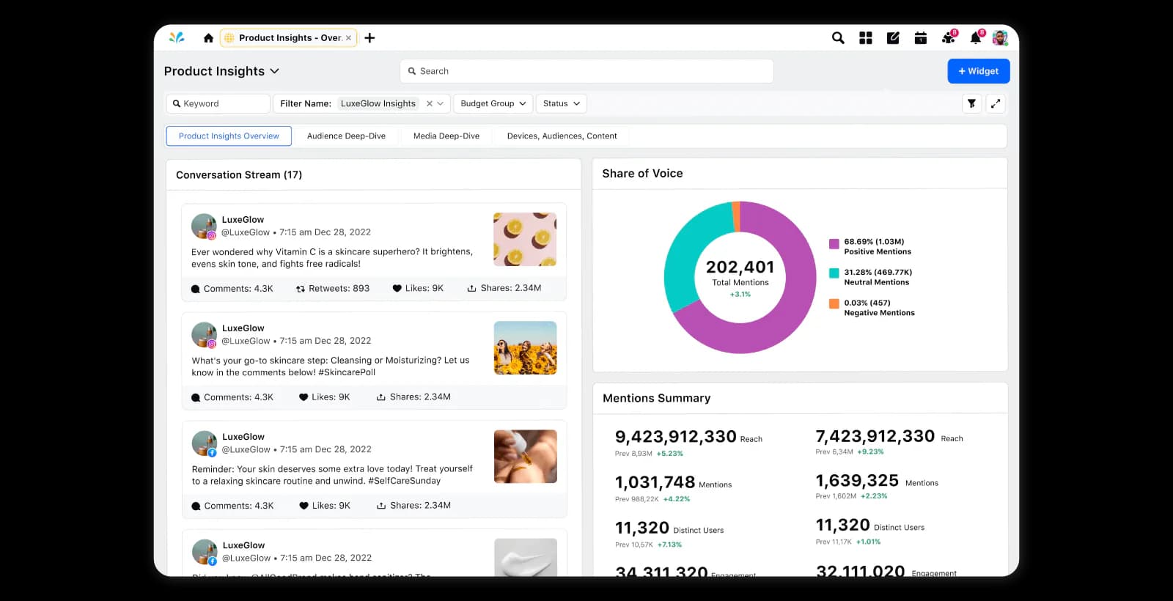The width and height of the screenshot is (1173, 601).
Task: Switch to Audience Deep-Dive tab
Action: [346, 136]
